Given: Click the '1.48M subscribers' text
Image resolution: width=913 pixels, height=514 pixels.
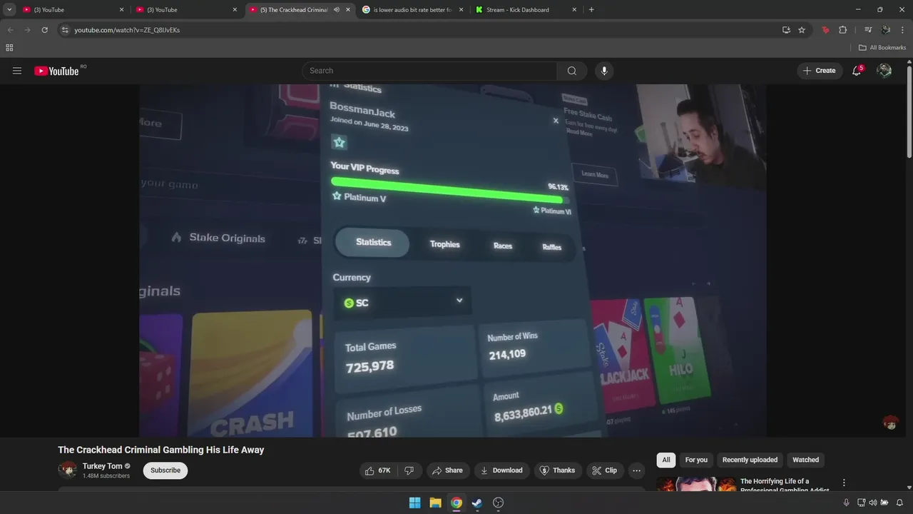Looking at the screenshot, I should pyautogui.click(x=106, y=476).
